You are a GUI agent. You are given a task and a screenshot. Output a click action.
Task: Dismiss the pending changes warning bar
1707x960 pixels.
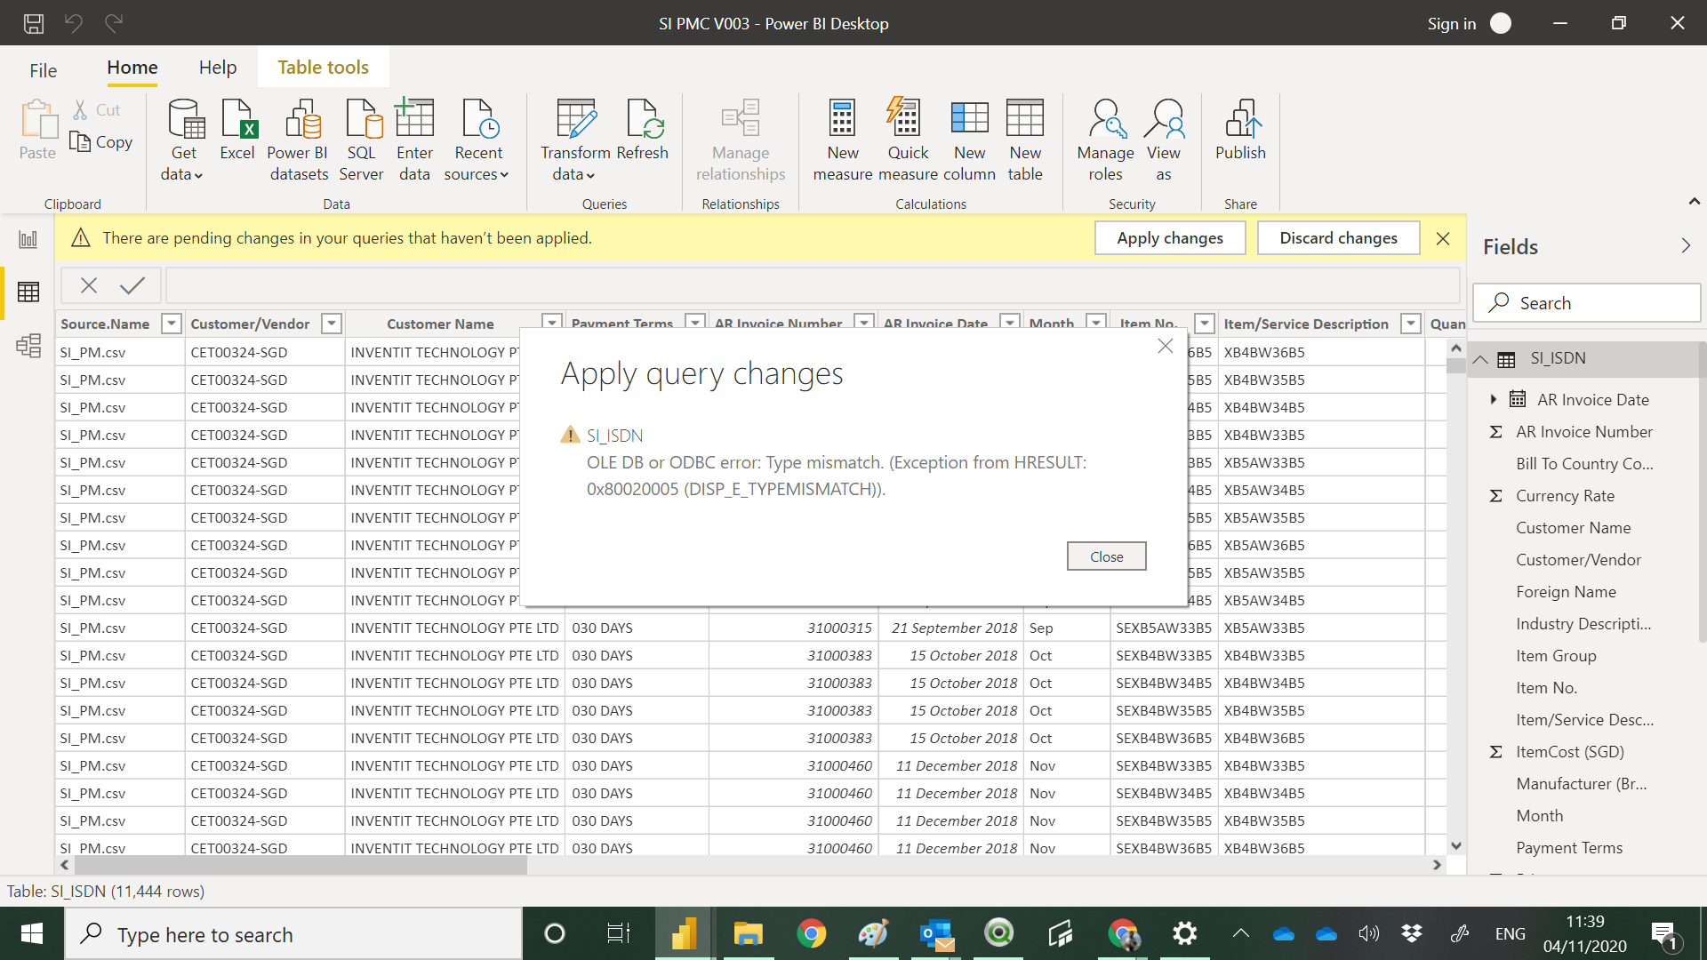[x=1443, y=238]
